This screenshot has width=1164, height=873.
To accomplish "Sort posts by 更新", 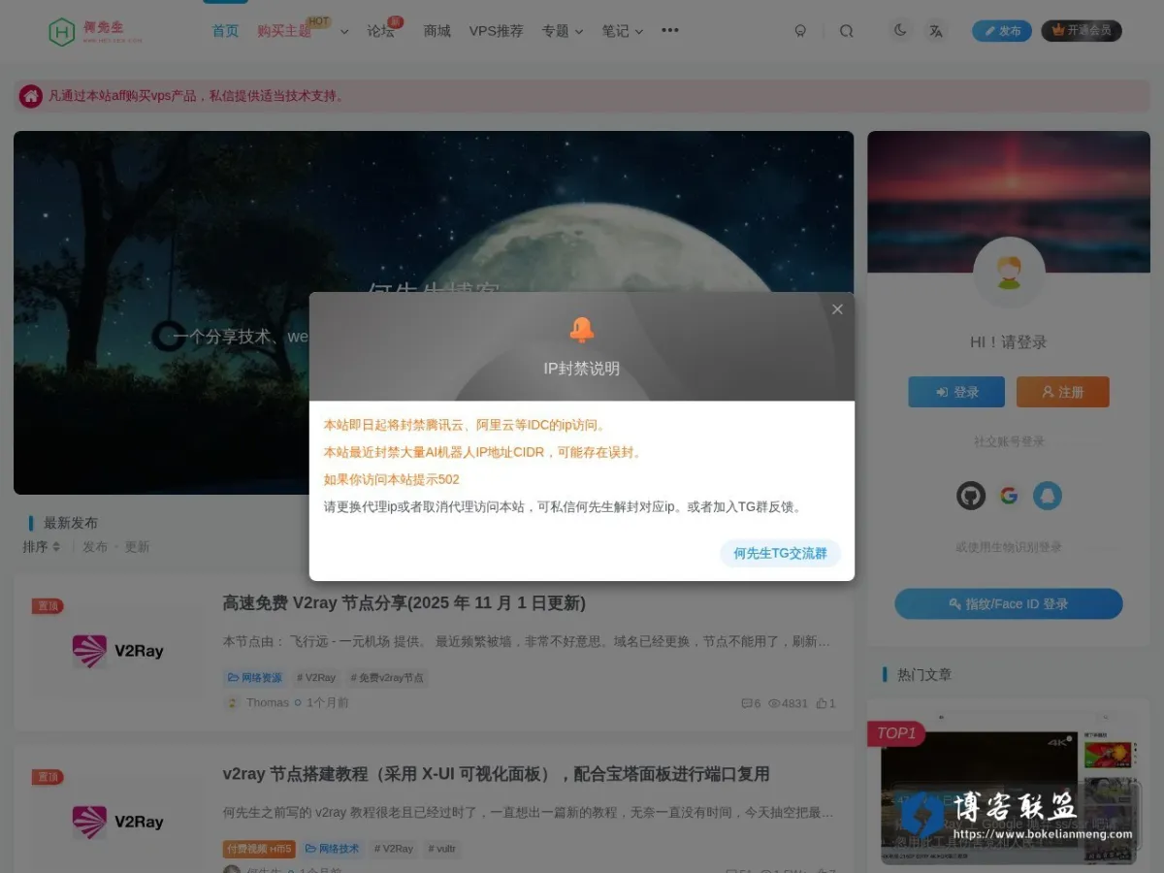I will click(x=137, y=546).
